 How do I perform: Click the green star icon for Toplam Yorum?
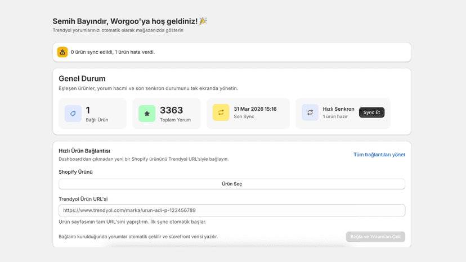pyautogui.click(x=147, y=114)
